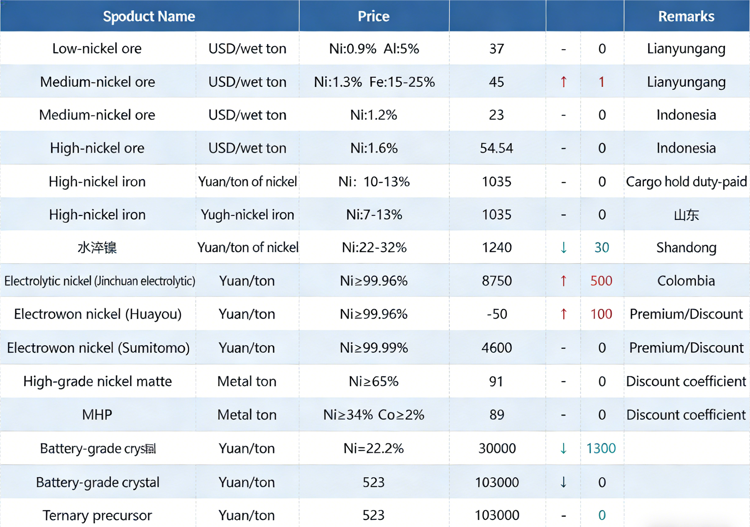
Task: Click the "High-grade nickel matte" cell
Action: 97,382
